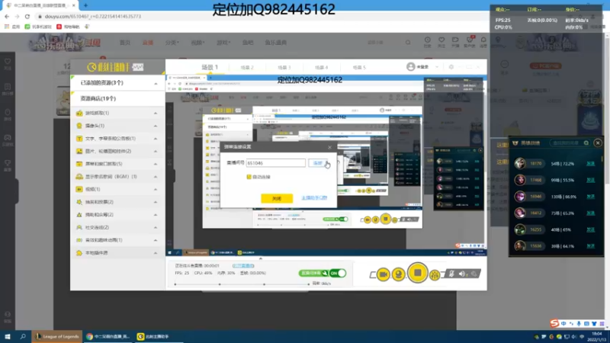Tick the 自动连接 checkbox
The width and height of the screenshot is (610, 343).
(x=249, y=177)
